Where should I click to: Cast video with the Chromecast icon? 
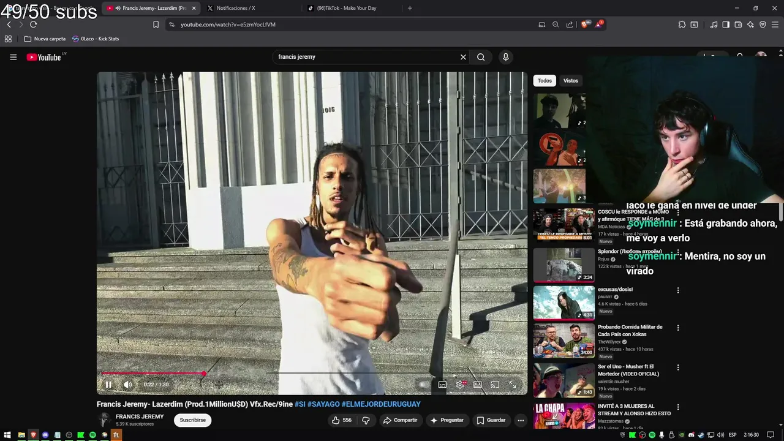pos(495,385)
